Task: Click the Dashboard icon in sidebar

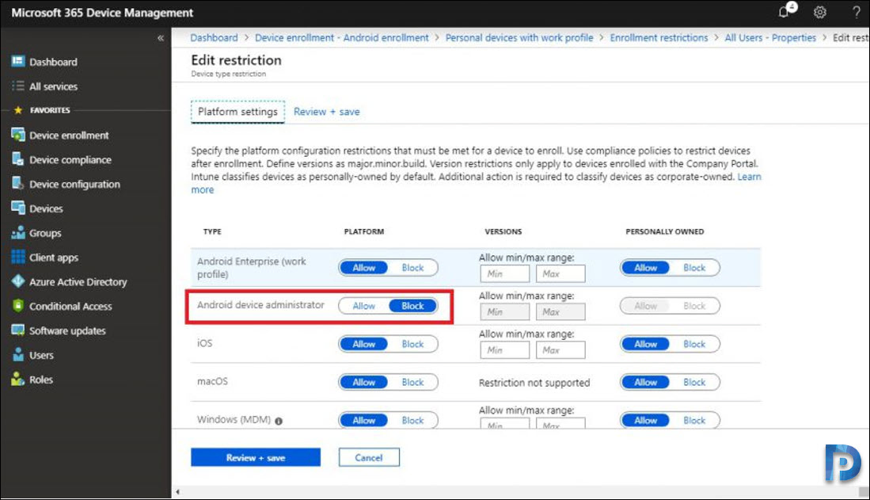Action: click(x=17, y=61)
